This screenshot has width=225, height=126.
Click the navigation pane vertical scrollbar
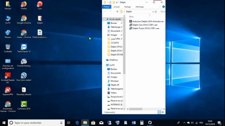tap(124, 46)
